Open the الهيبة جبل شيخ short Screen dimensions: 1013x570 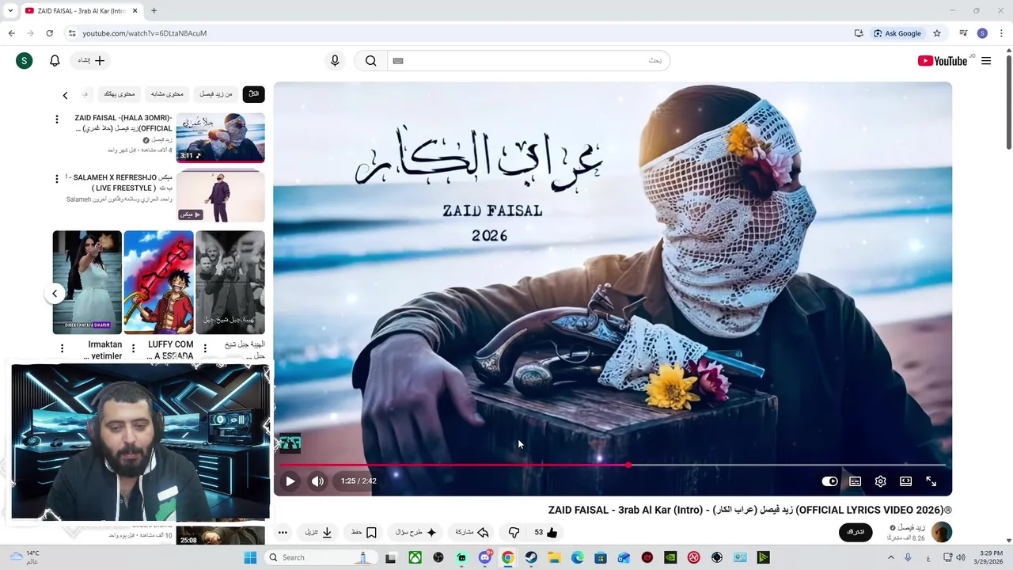(x=230, y=282)
